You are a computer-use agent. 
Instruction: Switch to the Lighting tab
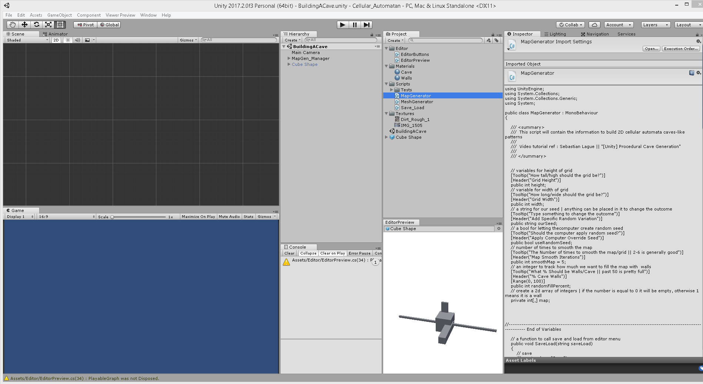(x=555, y=34)
